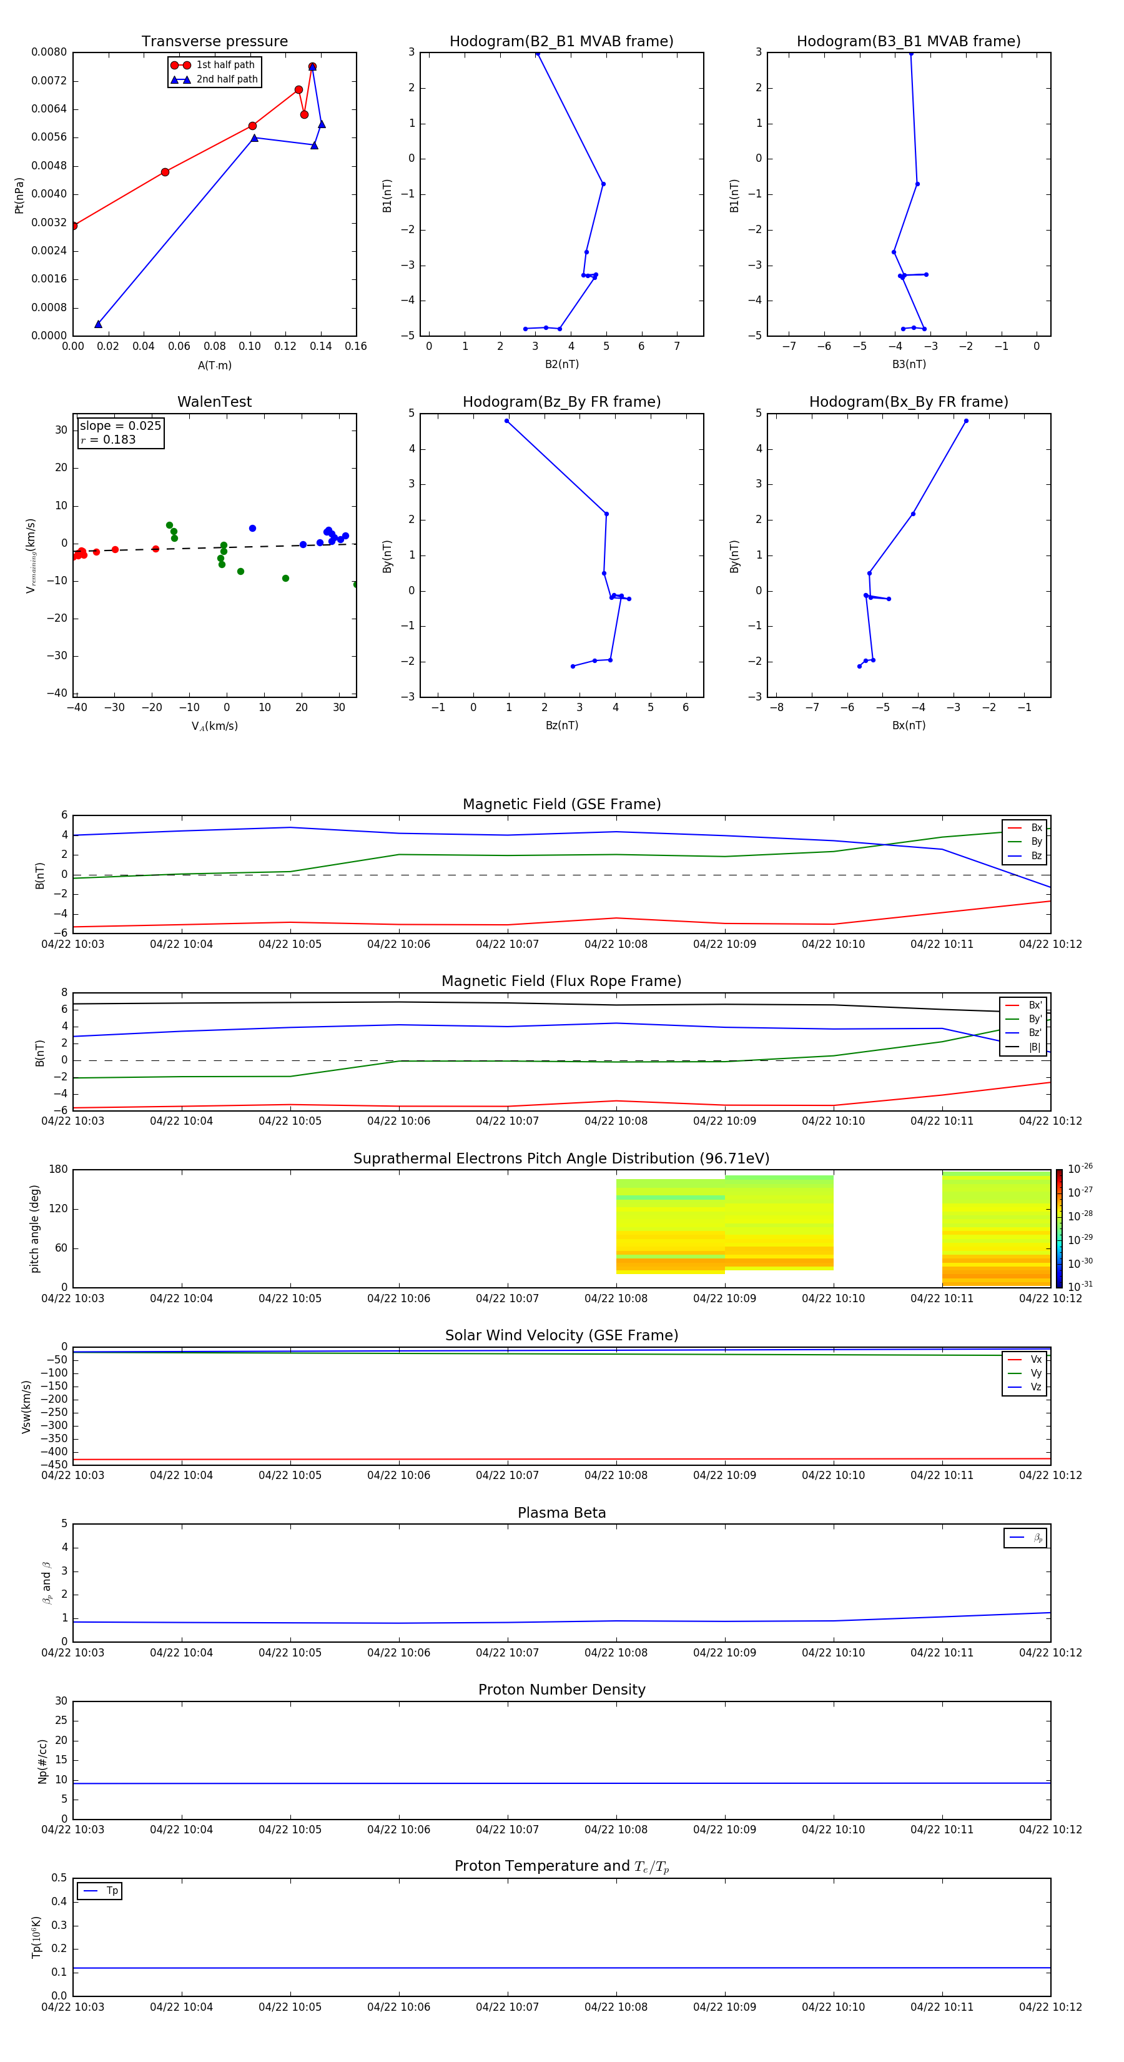The image size is (1124, 2062).
Task: Click the "Bx(nT)" x-axis label
Action: point(909,725)
